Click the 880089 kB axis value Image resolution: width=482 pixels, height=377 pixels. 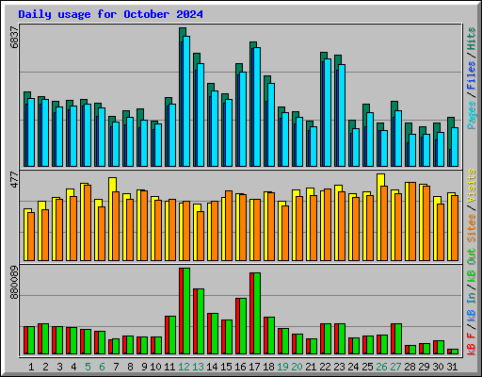tap(14, 283)
